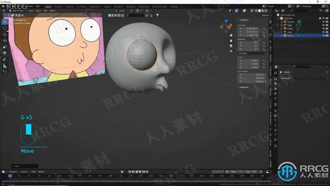Expand the Camera item in the outliner
Image resolution: width=330 pixels, height=186 pixels.
point(282,22)
